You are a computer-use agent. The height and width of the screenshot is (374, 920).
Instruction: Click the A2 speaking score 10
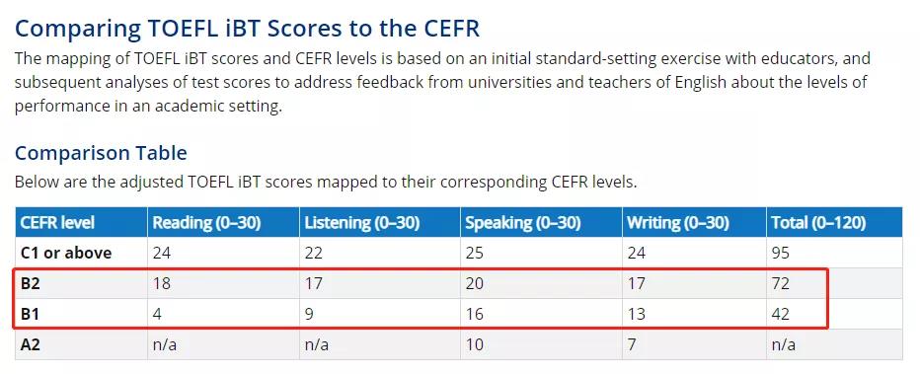click(474, 344)
